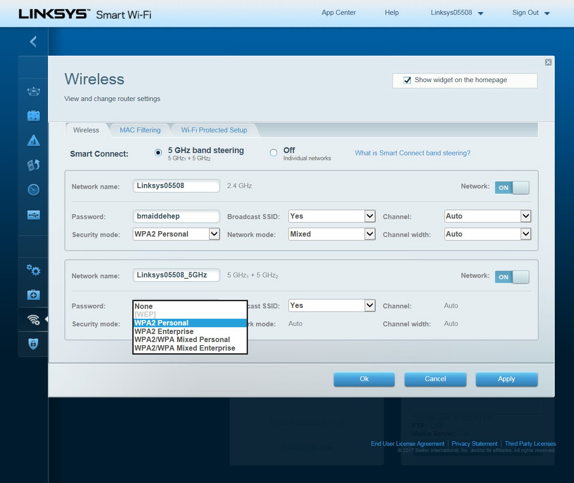Edit 2.4 GHz network name field Linksys05508

(x=176, y=186)
